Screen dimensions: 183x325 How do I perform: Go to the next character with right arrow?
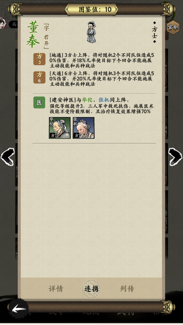point(175,157)
